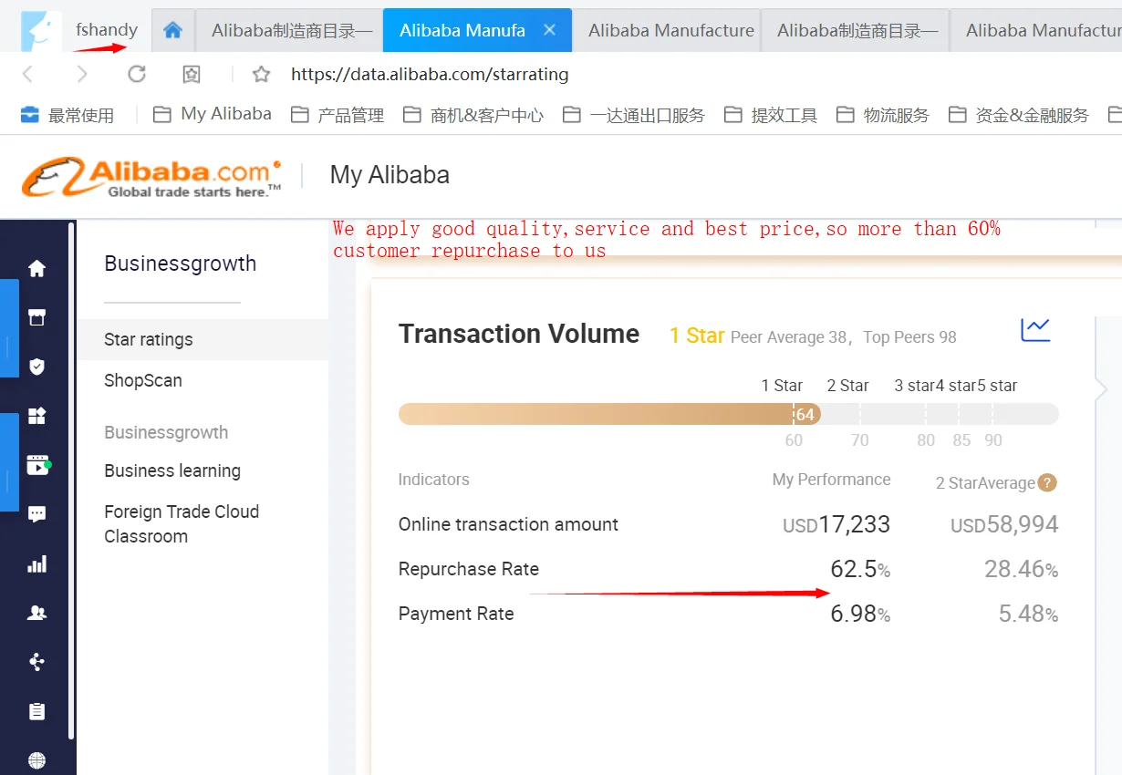Click the 28.46% average repurchase value
Screen dimensions: 1122x775
point(1021,570)
